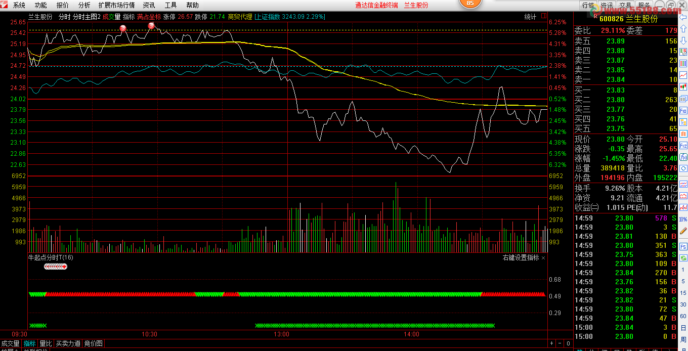Click the orange 85 badge at top

(x=470, y=4)
